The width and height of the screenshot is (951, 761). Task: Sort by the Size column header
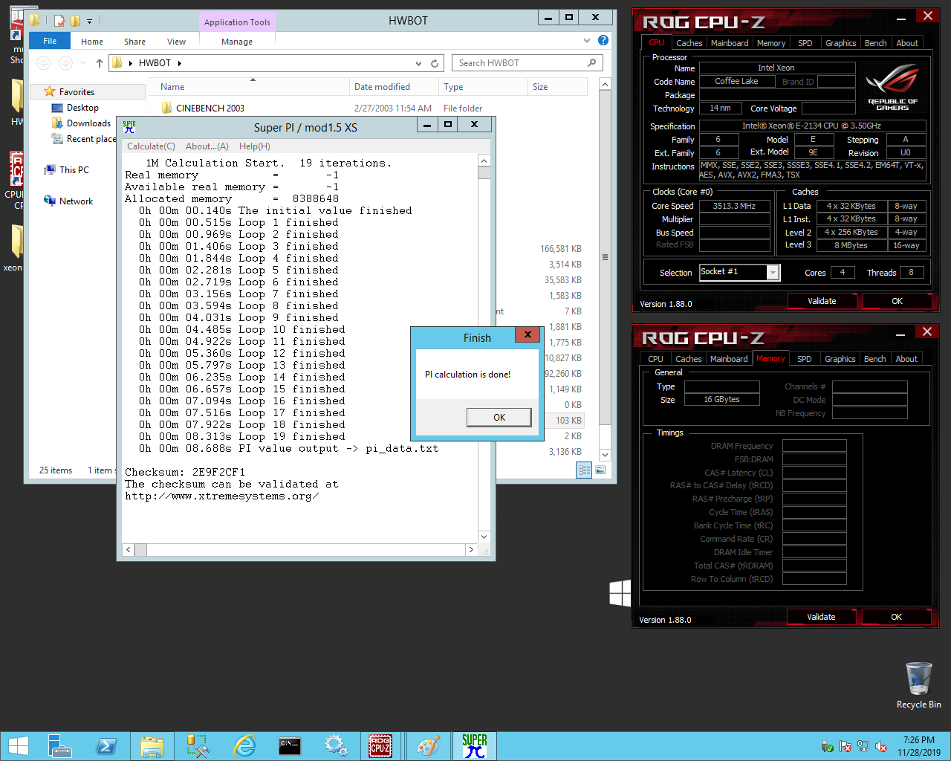pos(557,87)
